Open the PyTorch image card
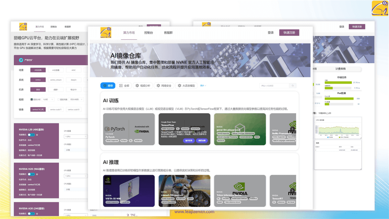Screen dimensions: 389x219 pos(129,129)
